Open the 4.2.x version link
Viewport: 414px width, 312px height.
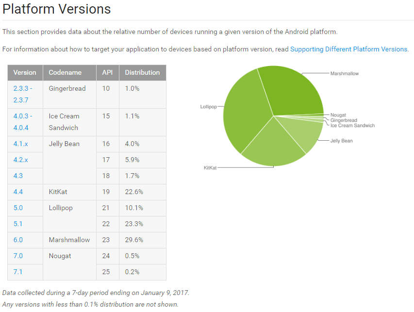coord(20,160)
